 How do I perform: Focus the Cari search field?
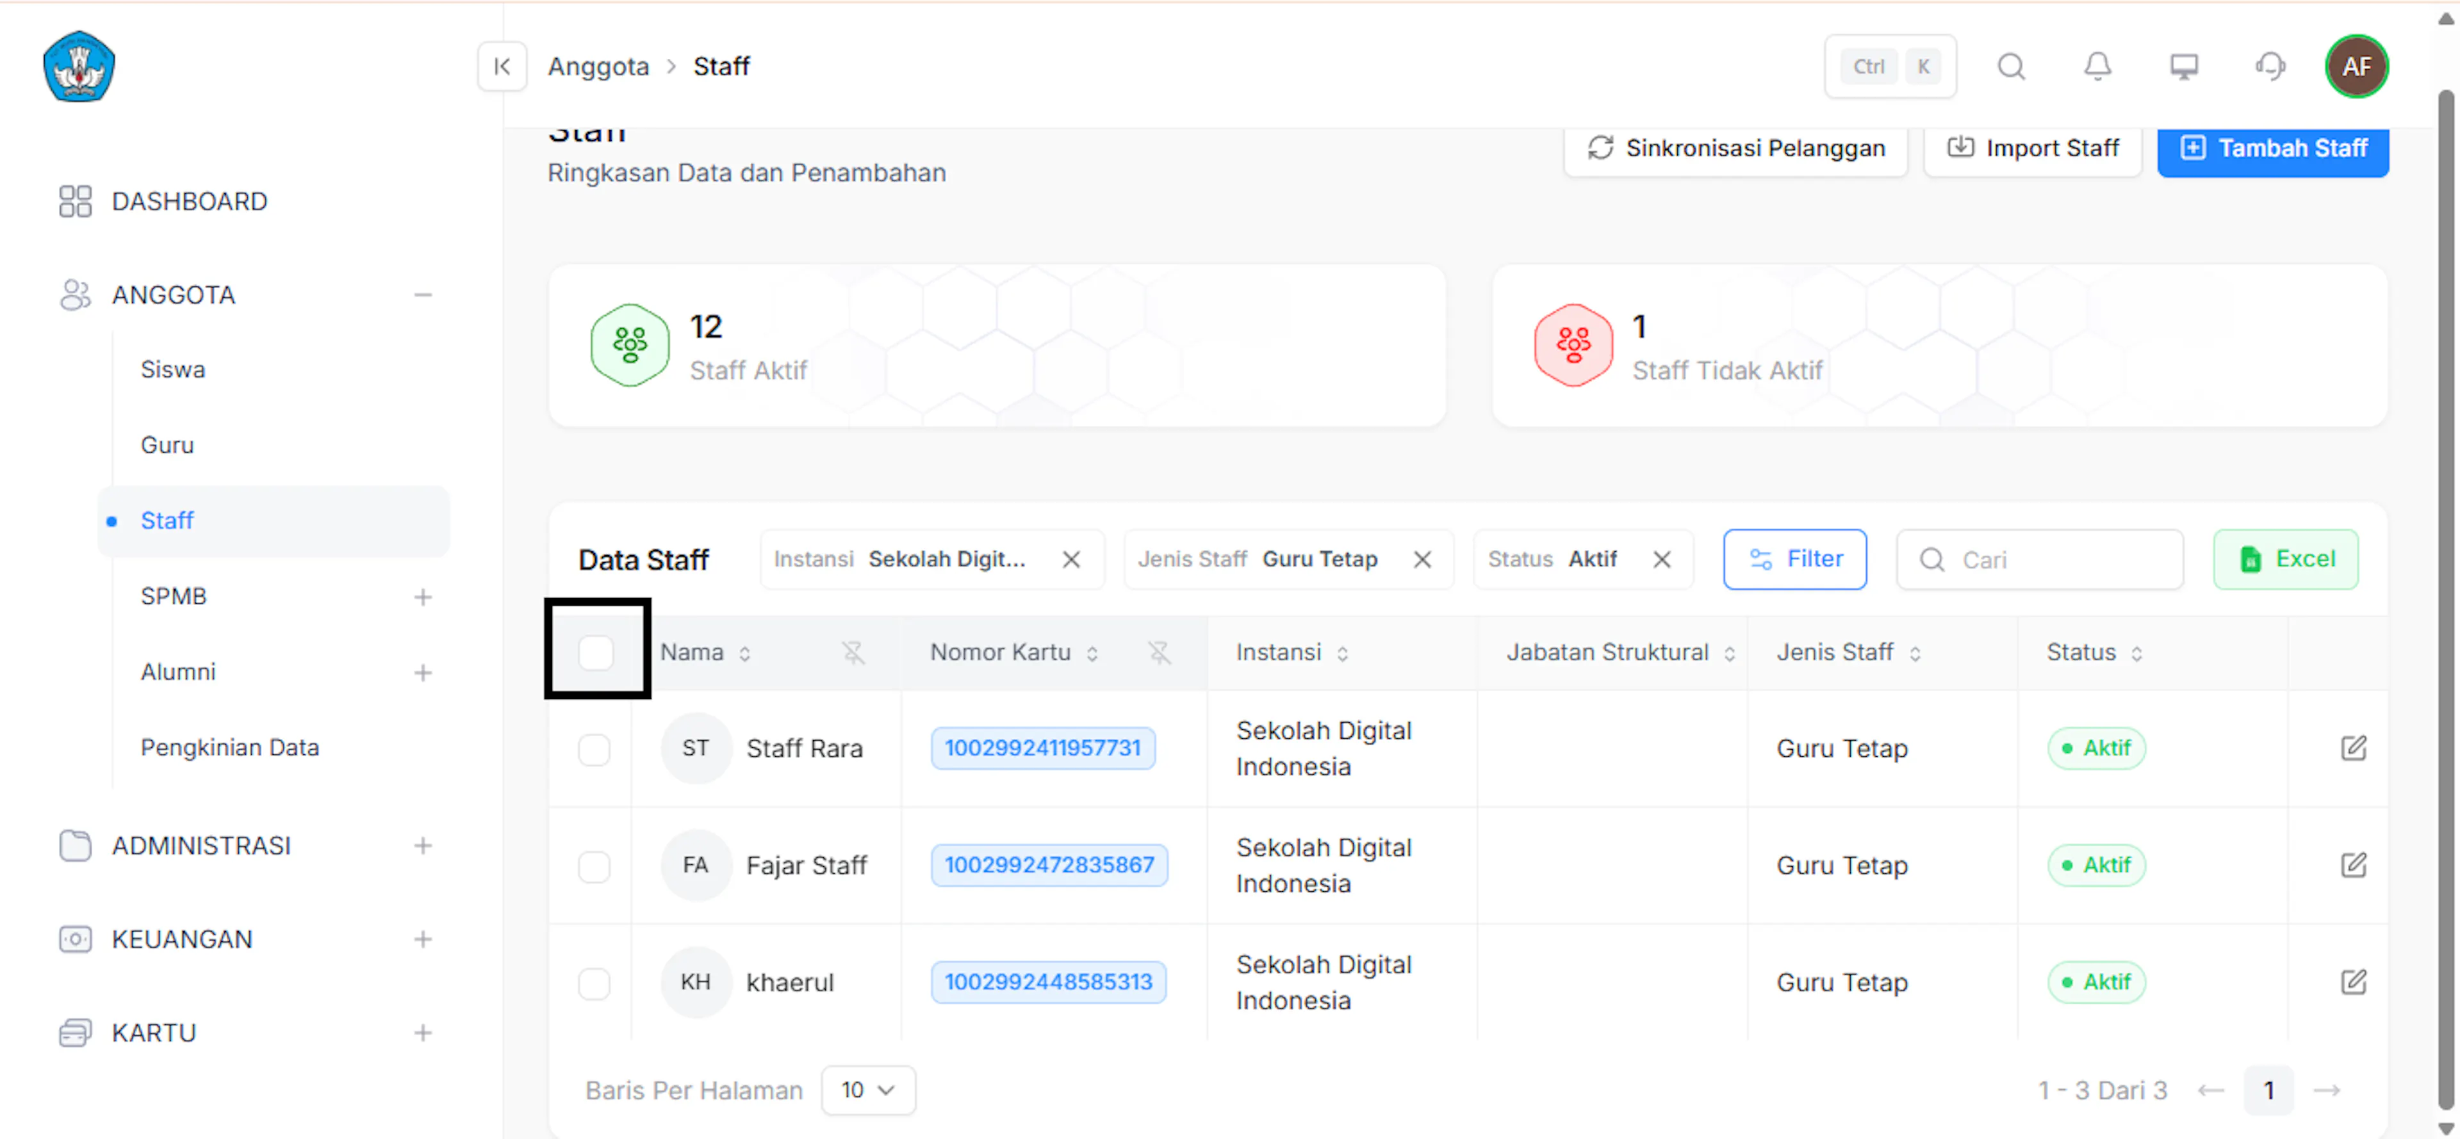(2039, 560)
